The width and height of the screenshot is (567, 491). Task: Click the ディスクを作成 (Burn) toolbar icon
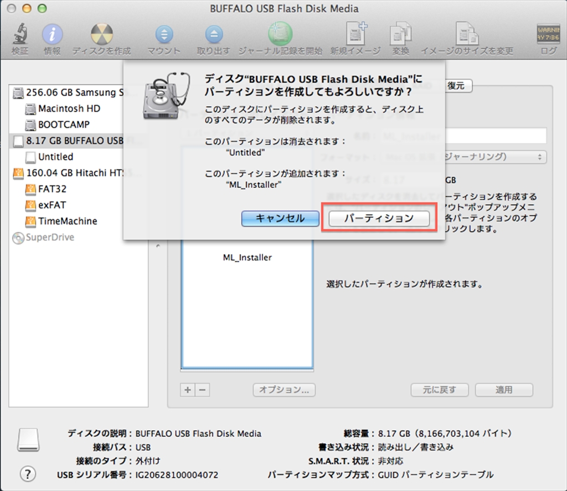(102, 34)
